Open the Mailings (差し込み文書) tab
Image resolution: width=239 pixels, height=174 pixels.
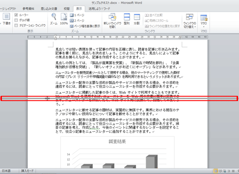[x=49, y=9]
